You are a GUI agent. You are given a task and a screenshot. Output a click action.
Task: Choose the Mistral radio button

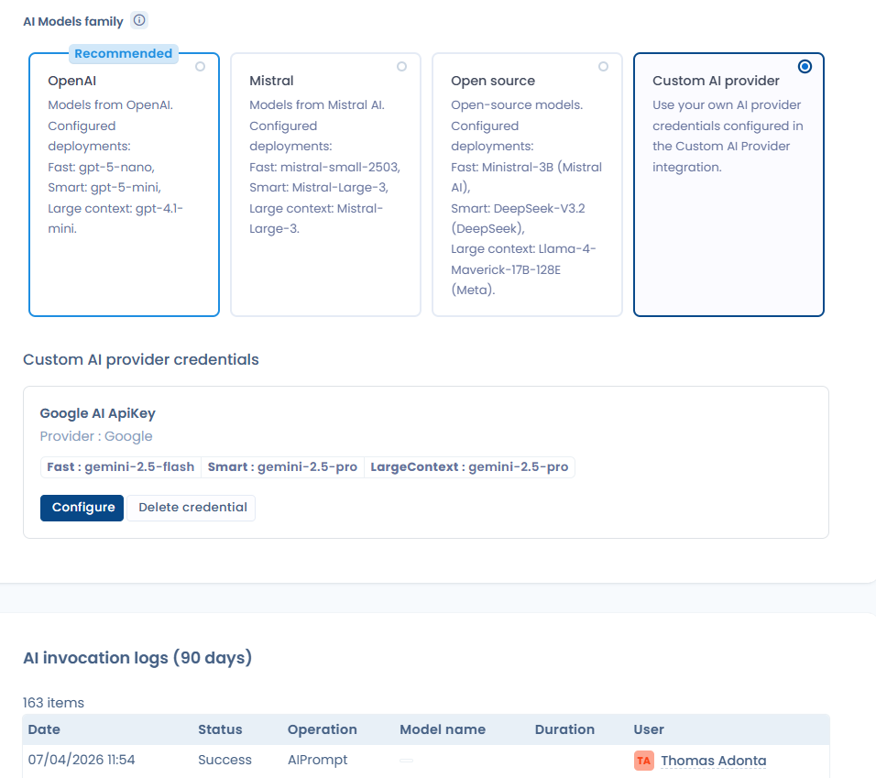(401, 67)
